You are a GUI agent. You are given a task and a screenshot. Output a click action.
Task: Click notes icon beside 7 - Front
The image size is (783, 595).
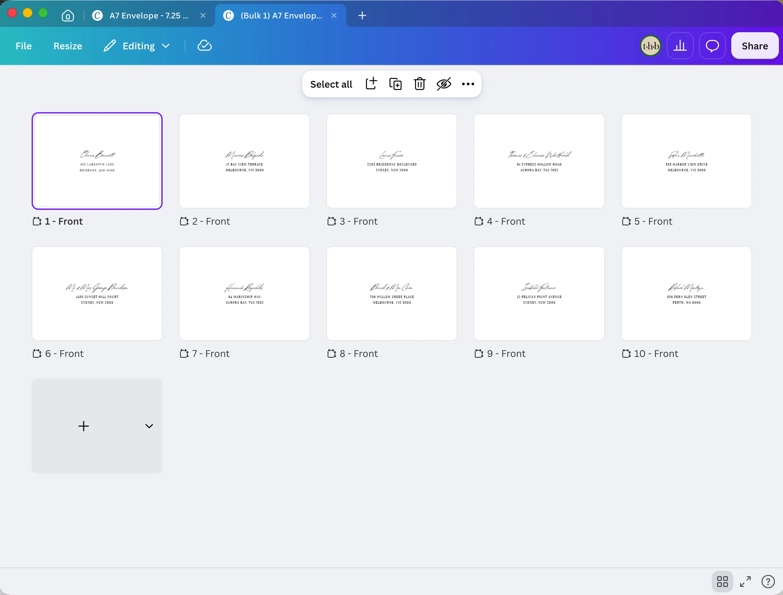[x=184, y=354]
